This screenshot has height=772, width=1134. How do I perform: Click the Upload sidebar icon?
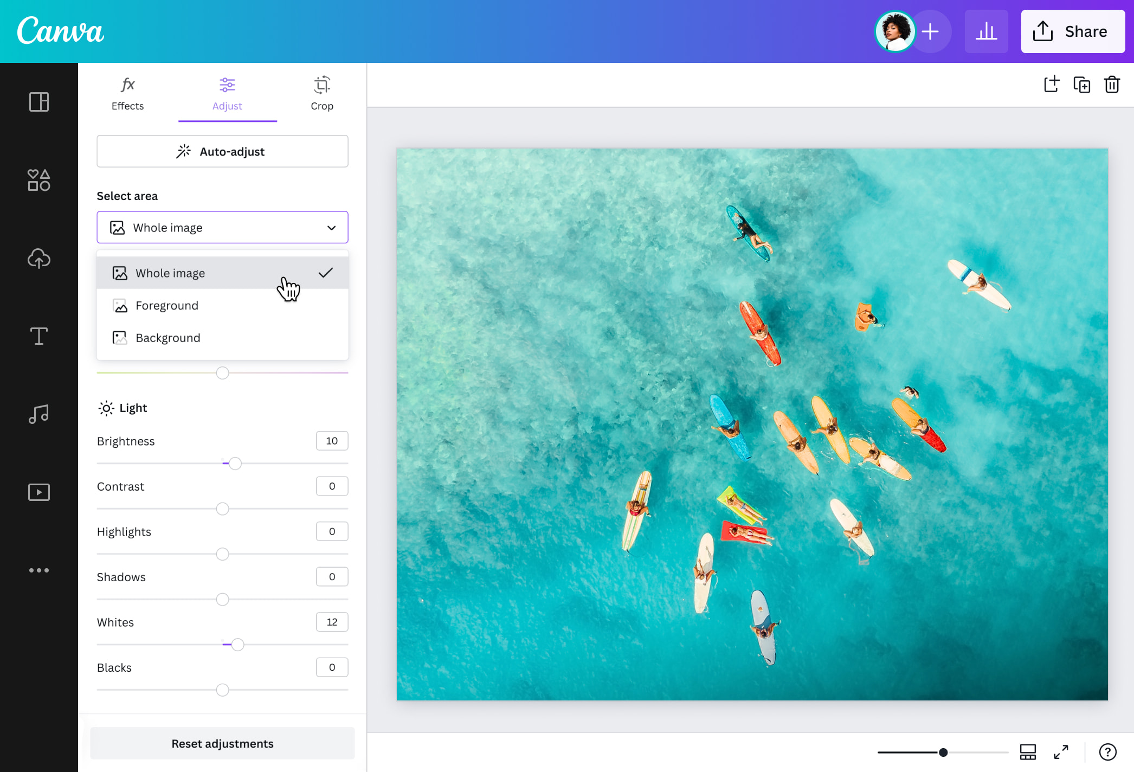click(38, 257)
